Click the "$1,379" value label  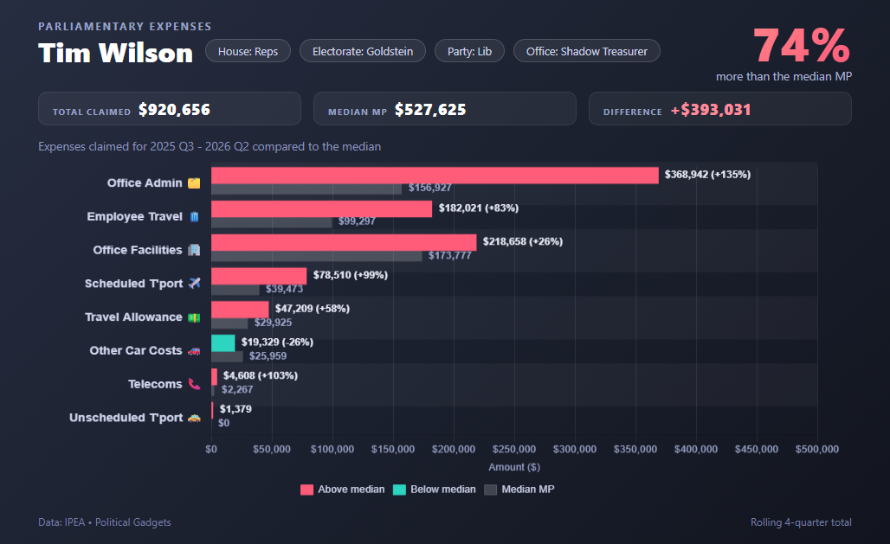coord(235,409)
